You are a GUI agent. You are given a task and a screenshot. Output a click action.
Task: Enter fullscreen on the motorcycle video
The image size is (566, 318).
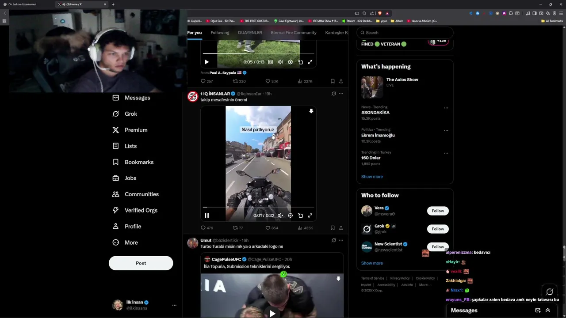(310, 216)
